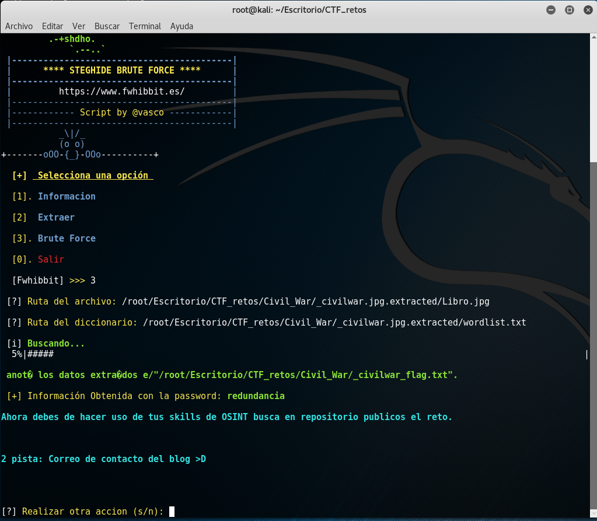The image size is (597, 521).
Task: Open the Ver menu
Action: [79, 26]
